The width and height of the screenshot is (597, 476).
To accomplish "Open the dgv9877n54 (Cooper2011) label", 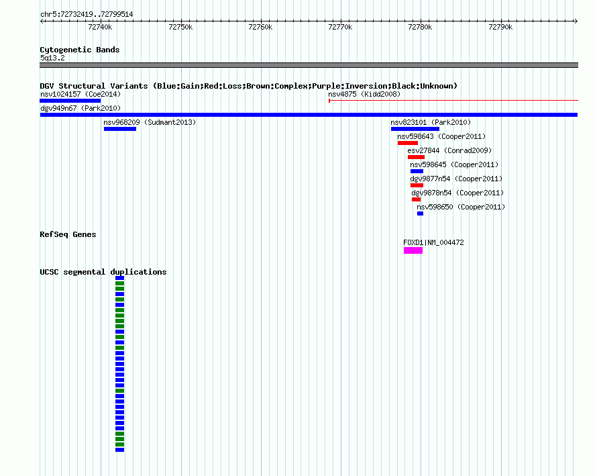I will click(x=456, y=179).
